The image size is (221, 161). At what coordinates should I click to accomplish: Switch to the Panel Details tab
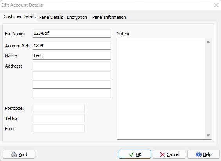tap(51, 17)
